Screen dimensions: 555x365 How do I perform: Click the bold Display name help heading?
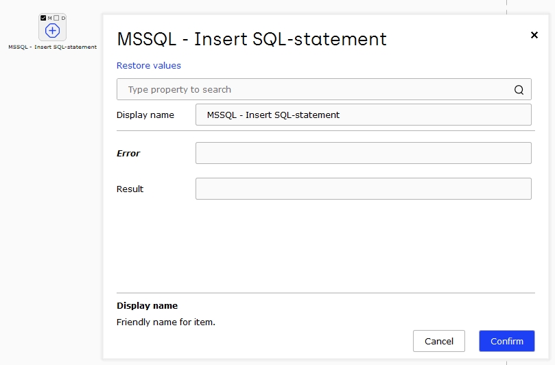(x=147, y=305)
